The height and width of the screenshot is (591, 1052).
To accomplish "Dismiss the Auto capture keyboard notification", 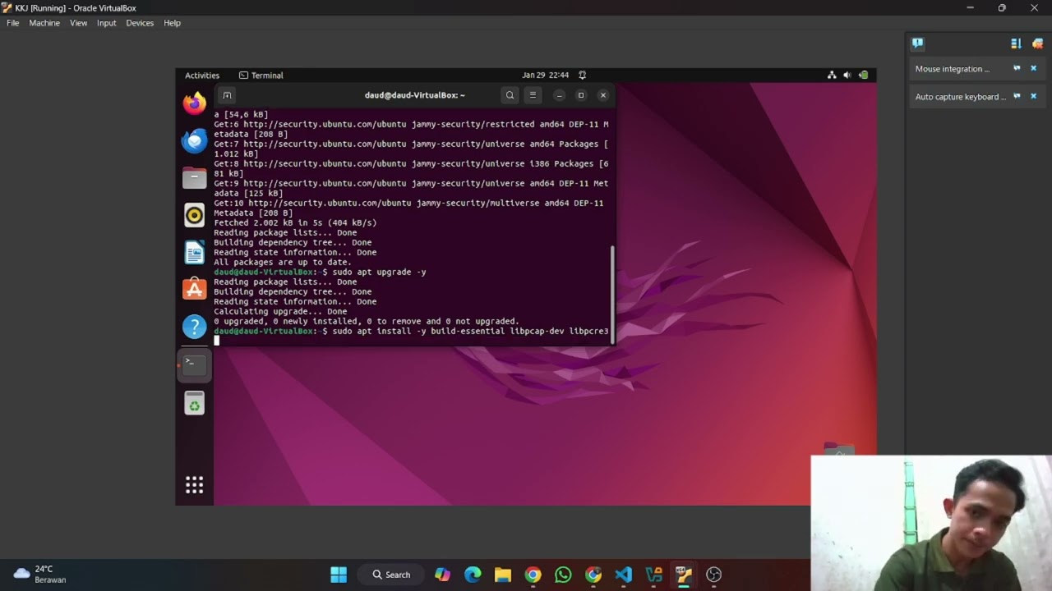I will tap(1034, 97).
